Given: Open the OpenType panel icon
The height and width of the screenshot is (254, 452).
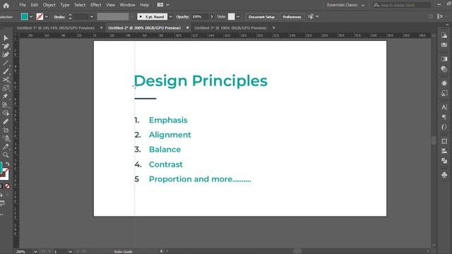Looking at the screenshot, I should [444, 127].
